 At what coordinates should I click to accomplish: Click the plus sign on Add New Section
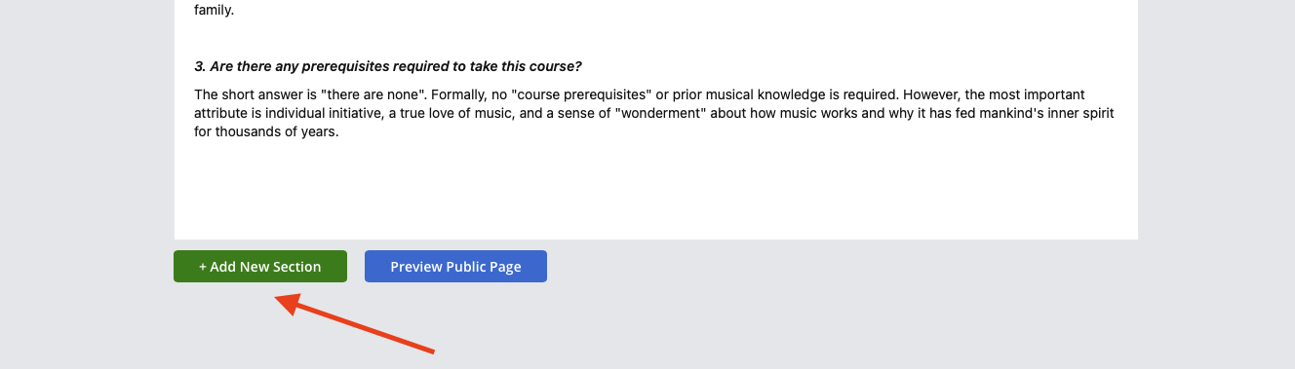tap(203, 267)
